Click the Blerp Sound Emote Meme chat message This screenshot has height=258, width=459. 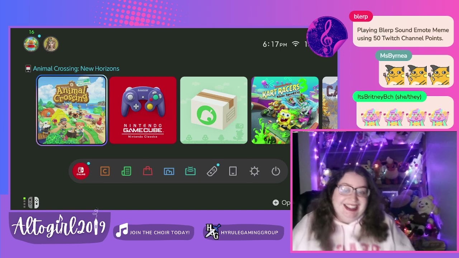[403, 34]
